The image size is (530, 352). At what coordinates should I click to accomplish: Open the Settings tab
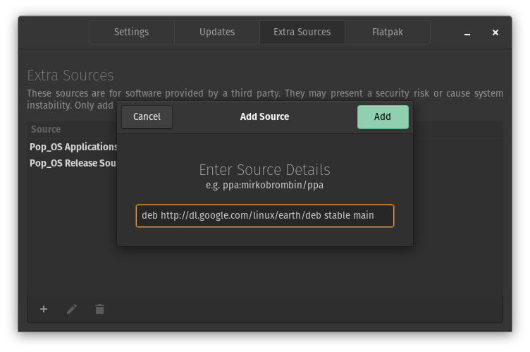point(132,32)
